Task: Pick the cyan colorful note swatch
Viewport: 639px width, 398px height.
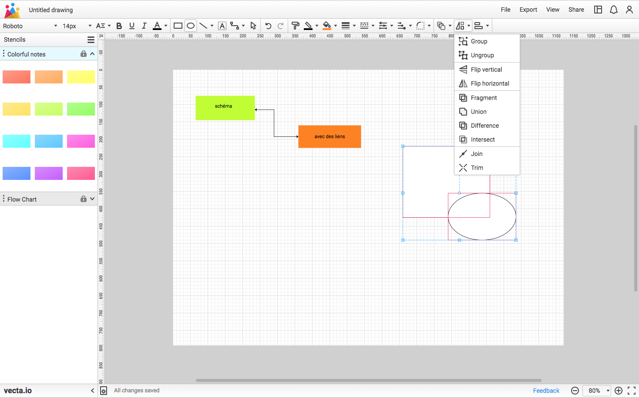Action: (x=17, y=141)
